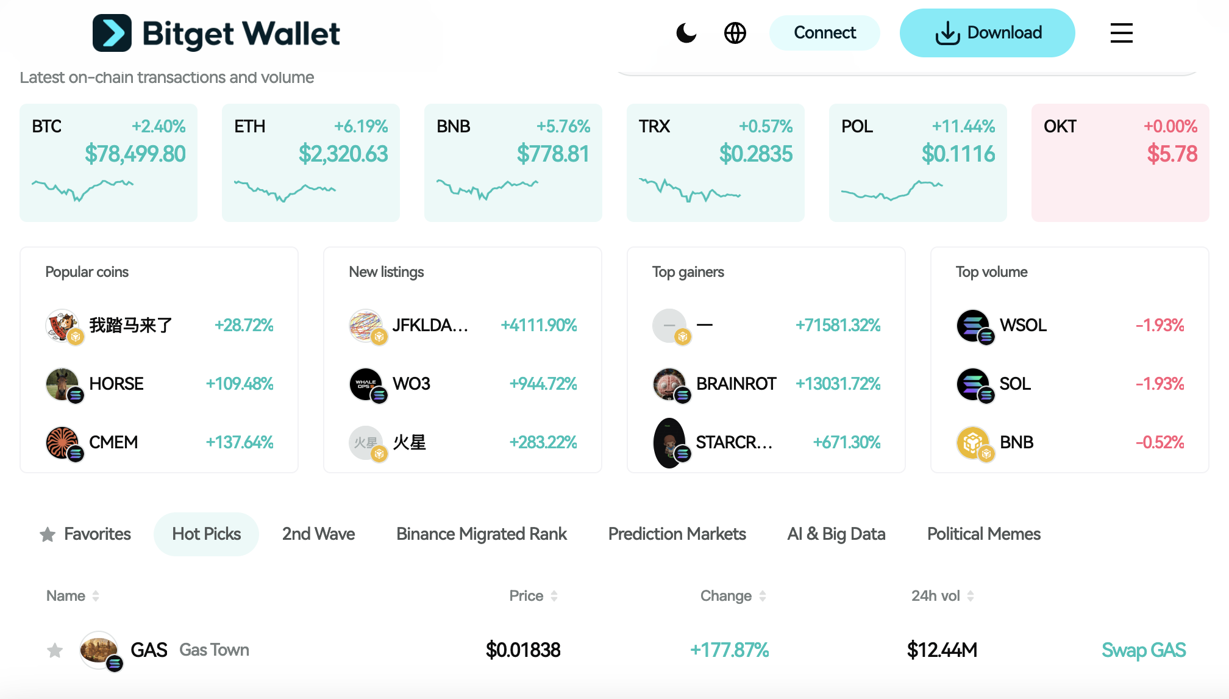Click the CMEM coin icon in Popular coins
The height and width of the screenshot is (699, 1229).
63,442
